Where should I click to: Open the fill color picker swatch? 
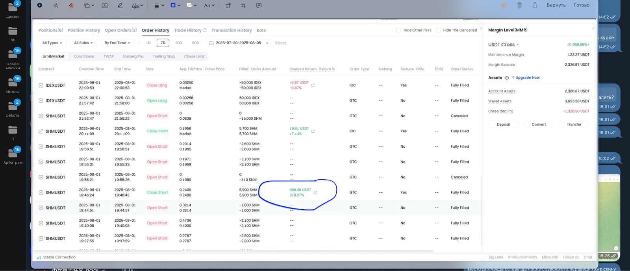point(191,6)
